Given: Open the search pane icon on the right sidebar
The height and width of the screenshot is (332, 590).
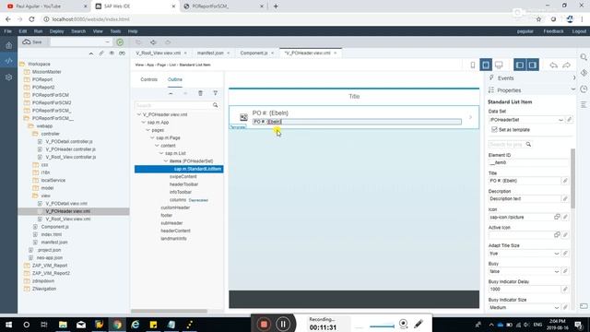Looking at the screenshot, I should pyautogui.click(x=584, y=57).
